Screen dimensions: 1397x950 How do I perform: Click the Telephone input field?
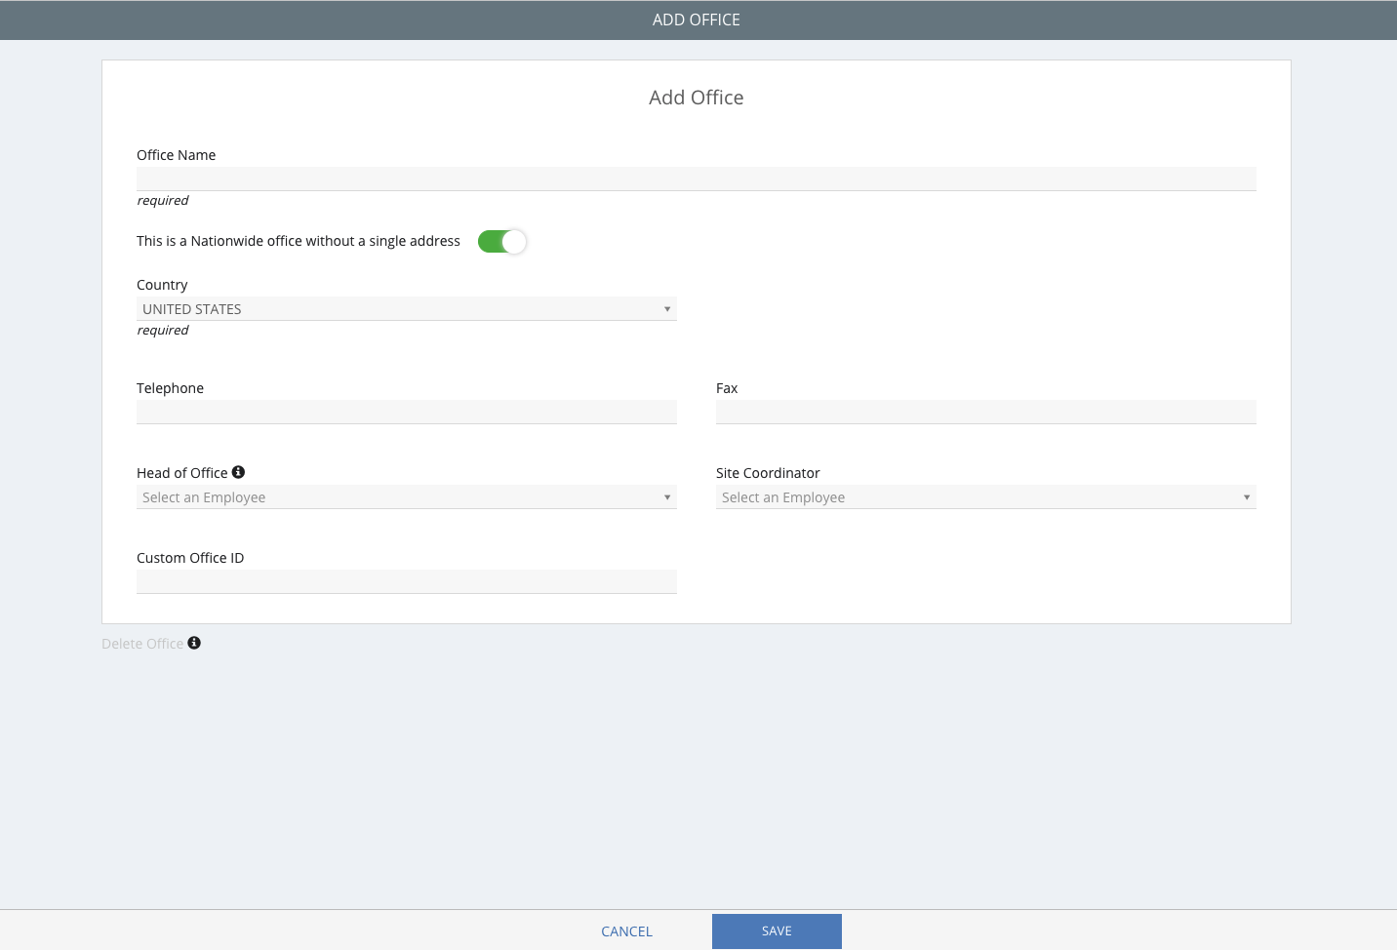tap(407, 412)
